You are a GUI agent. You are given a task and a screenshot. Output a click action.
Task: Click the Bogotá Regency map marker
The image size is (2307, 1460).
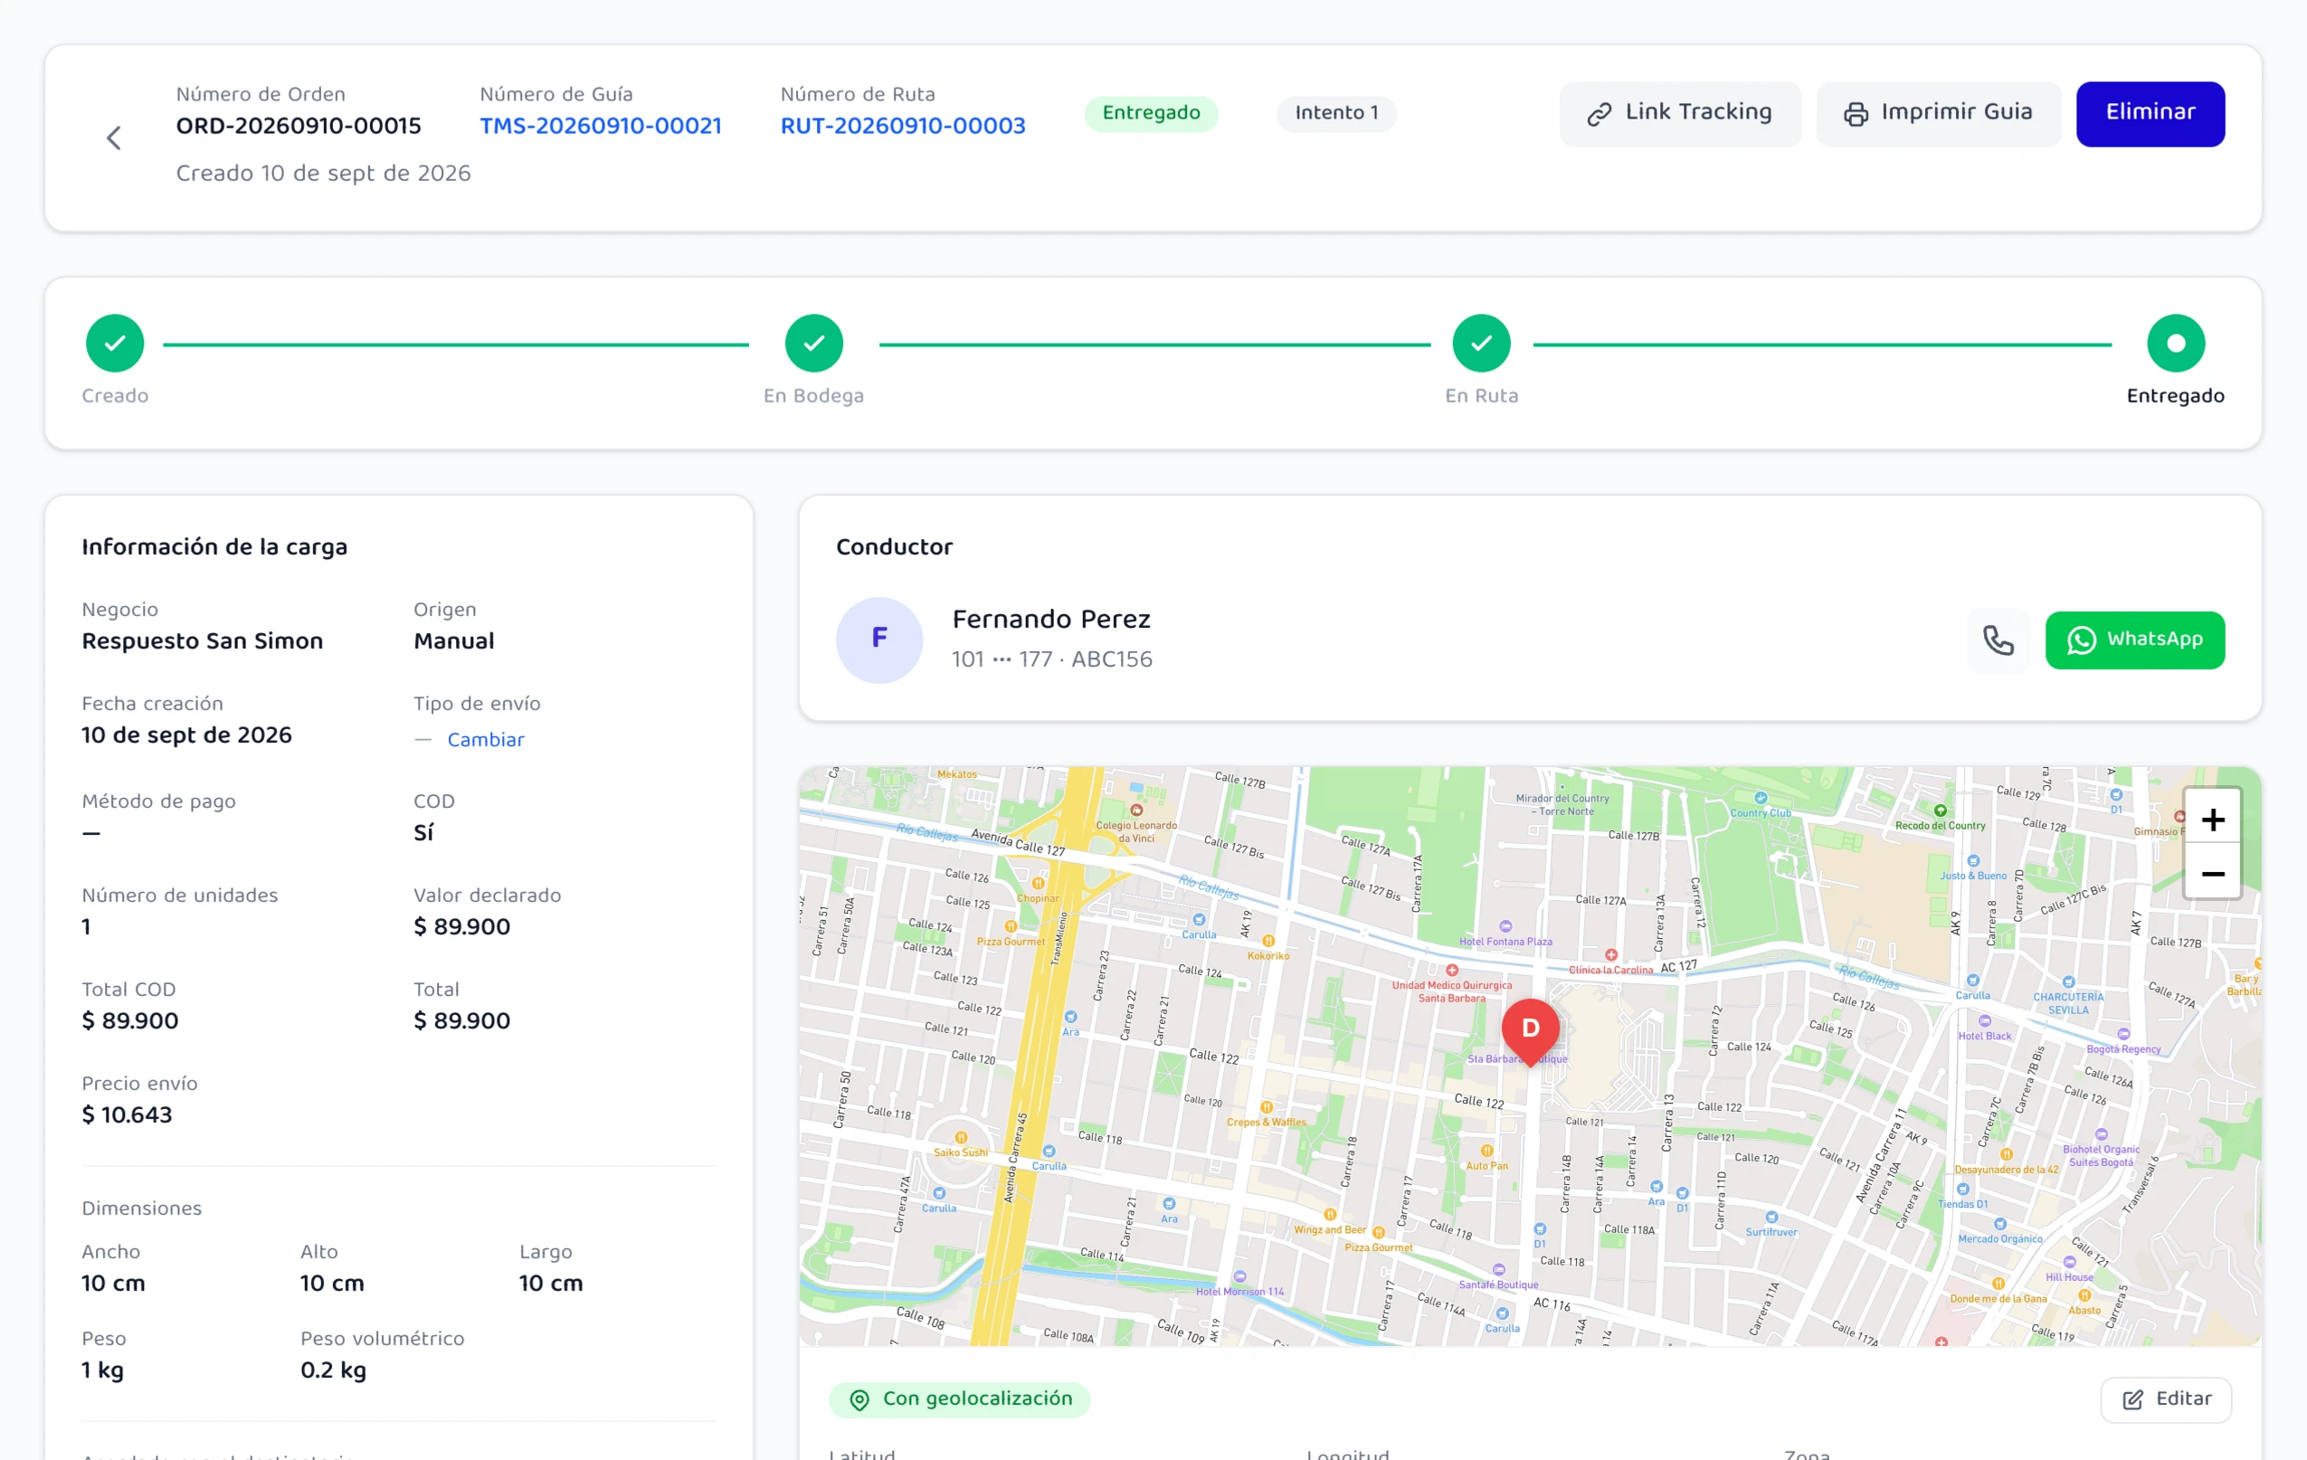(x=2123, y=1035)
